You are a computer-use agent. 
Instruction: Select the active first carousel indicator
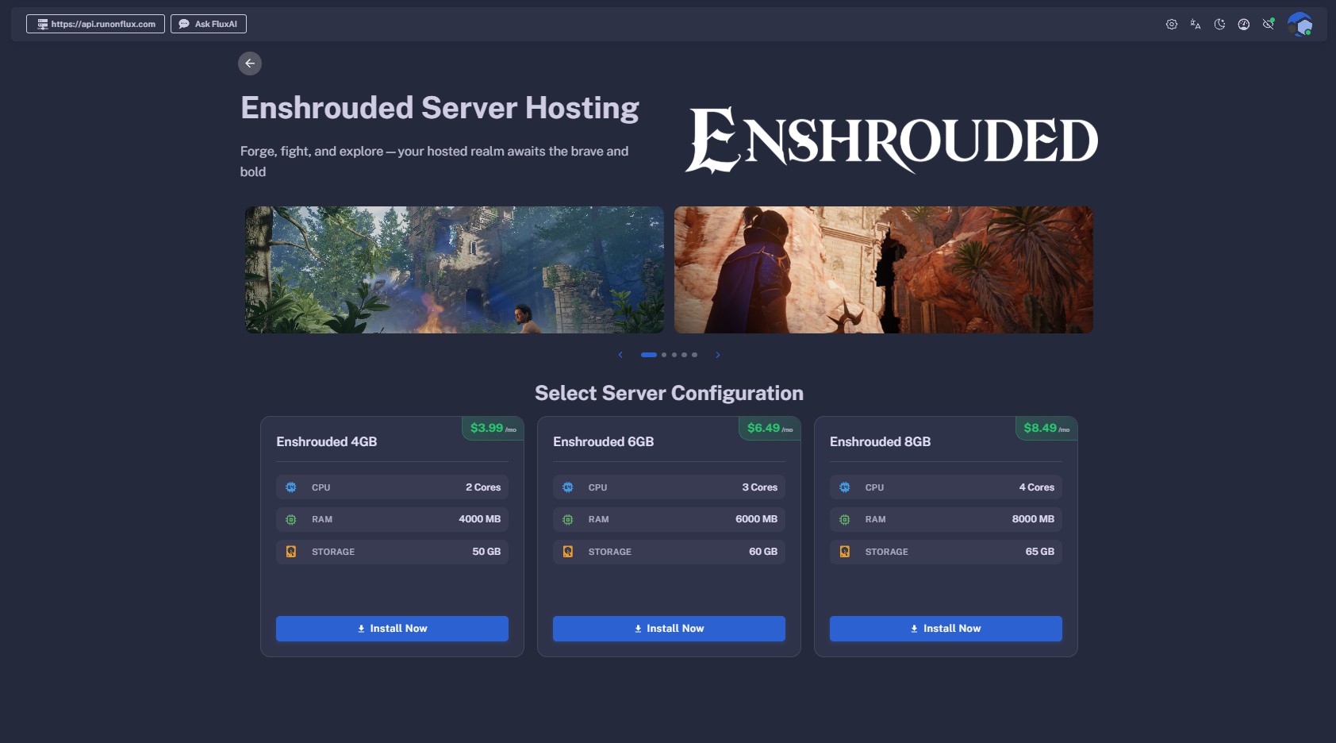tap(648, 355)
